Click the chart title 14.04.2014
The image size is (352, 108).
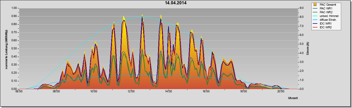176,3
